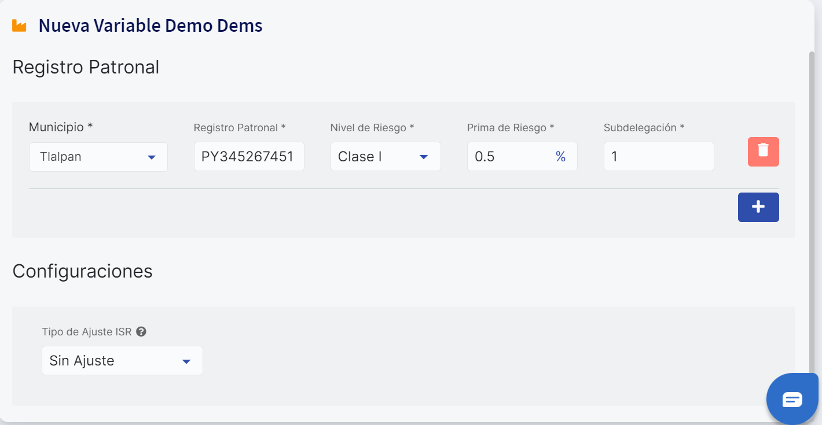Screen dimensions: 822x425
Task: Click the Registro Patronal section heading
Action: pos(86,68)
